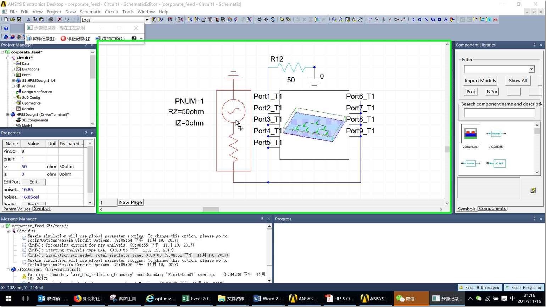Toggle Hide 9 Messages button
Image resolution: width=546 pixels, height=307 pixels.
pos(480,288)
